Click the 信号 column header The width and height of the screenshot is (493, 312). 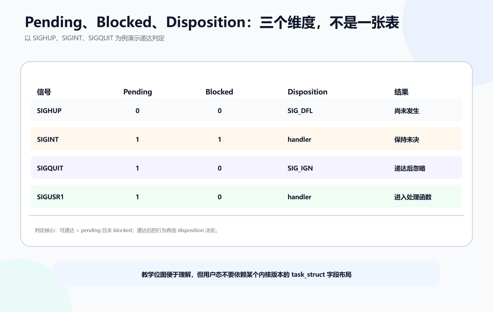coord(44,92)
